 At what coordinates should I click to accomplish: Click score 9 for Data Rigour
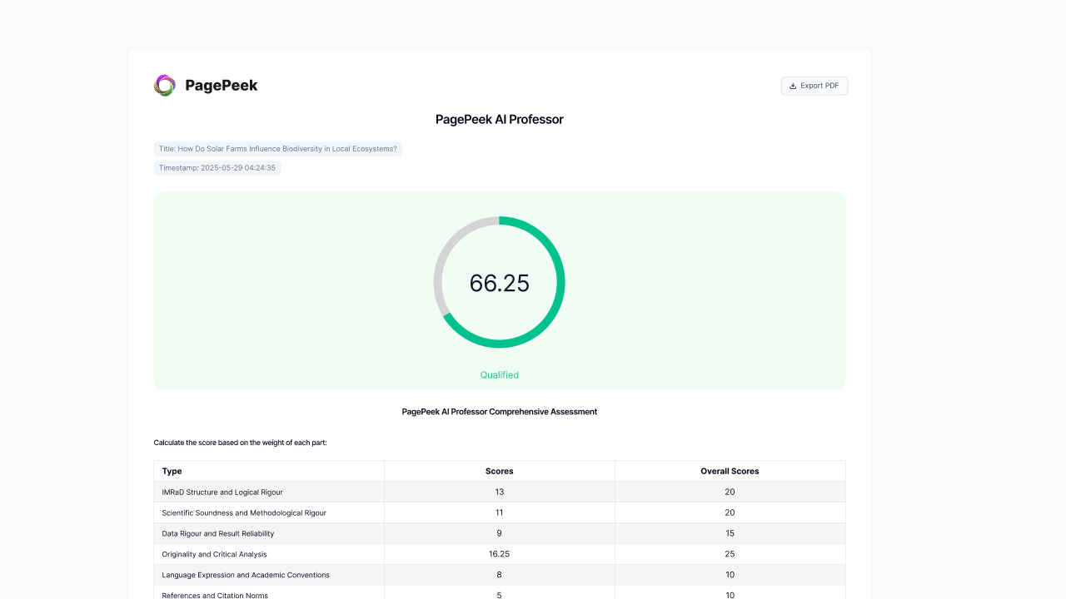click(500, 533)
